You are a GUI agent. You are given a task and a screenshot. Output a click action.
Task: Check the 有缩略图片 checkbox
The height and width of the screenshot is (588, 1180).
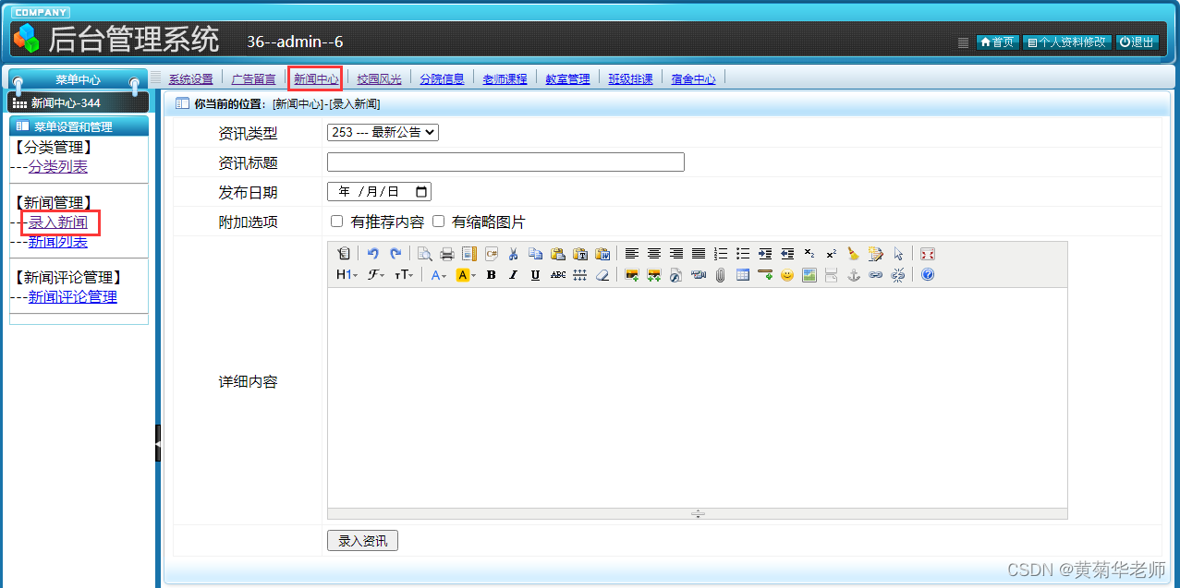(x=439, y=222)
